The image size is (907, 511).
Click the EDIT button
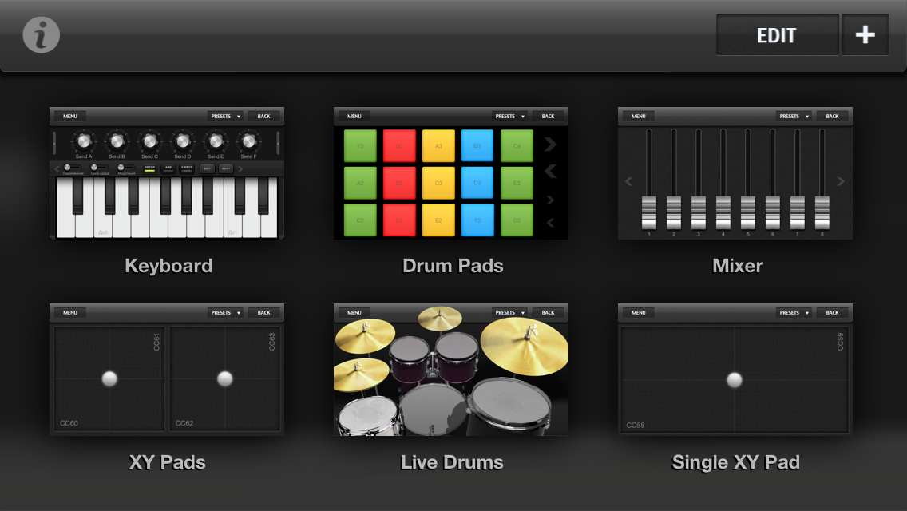click(x=776, y=34)
